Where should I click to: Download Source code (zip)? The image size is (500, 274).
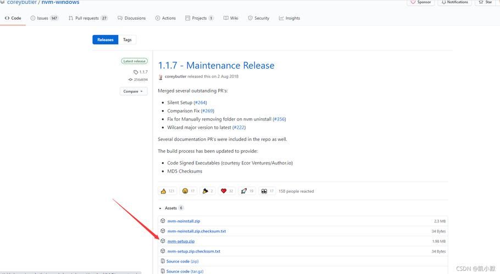[x=182, y=261]
